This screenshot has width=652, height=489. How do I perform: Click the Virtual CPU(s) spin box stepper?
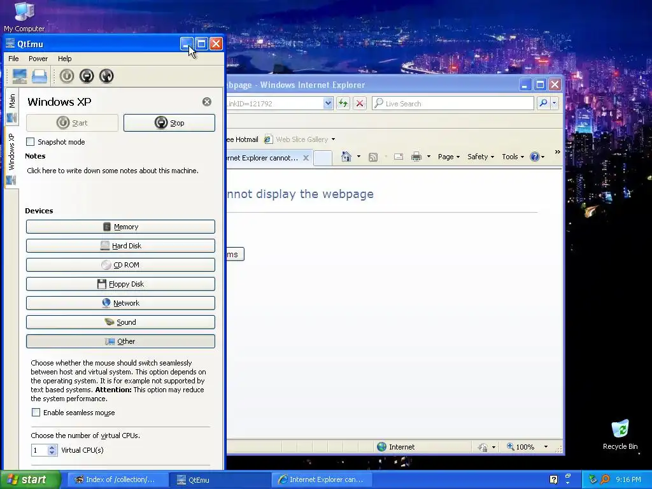tap(52, 450)
